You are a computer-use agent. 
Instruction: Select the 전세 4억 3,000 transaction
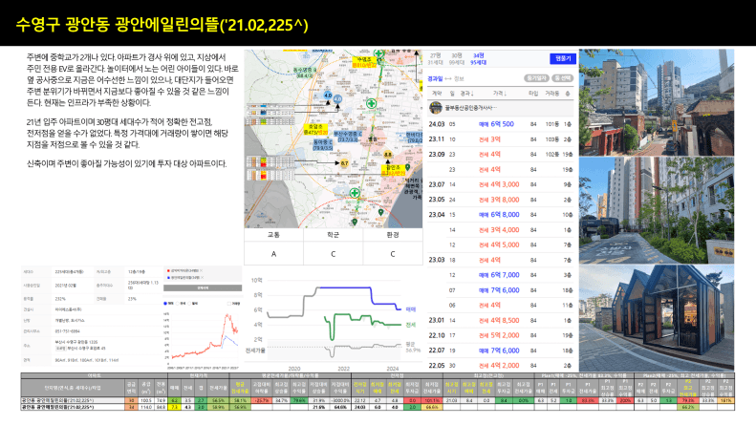click(x=499, y=184)
